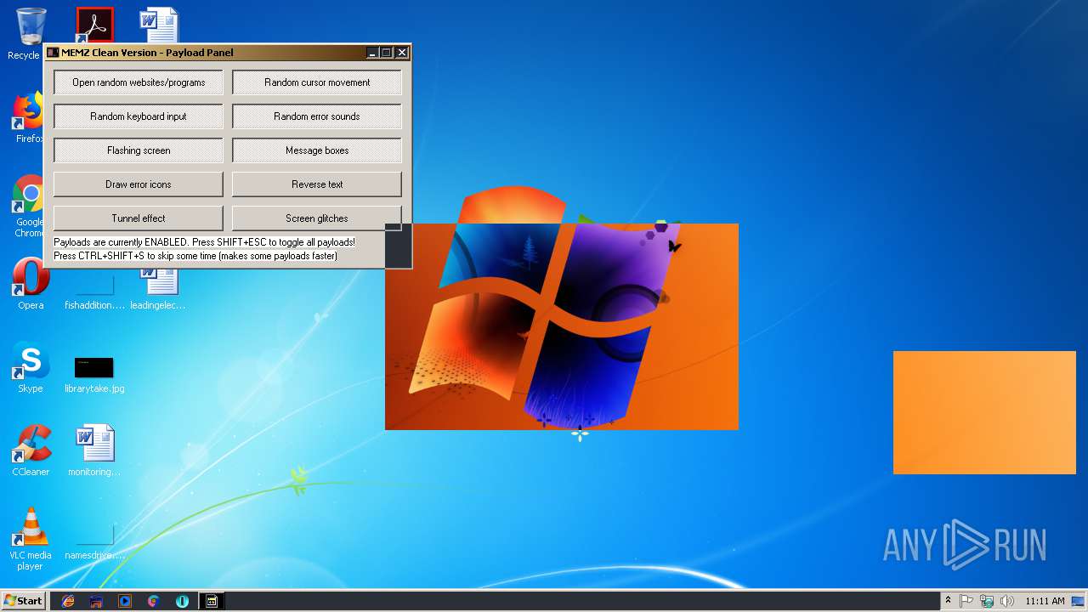Click the orange flashing rectangle glitch
Viewport: 1088px width, 612px height.
tap(984, 412)
